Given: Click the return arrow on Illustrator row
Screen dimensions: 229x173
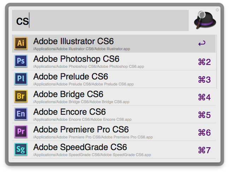Looking at the screenshot, I should (202, 43).
